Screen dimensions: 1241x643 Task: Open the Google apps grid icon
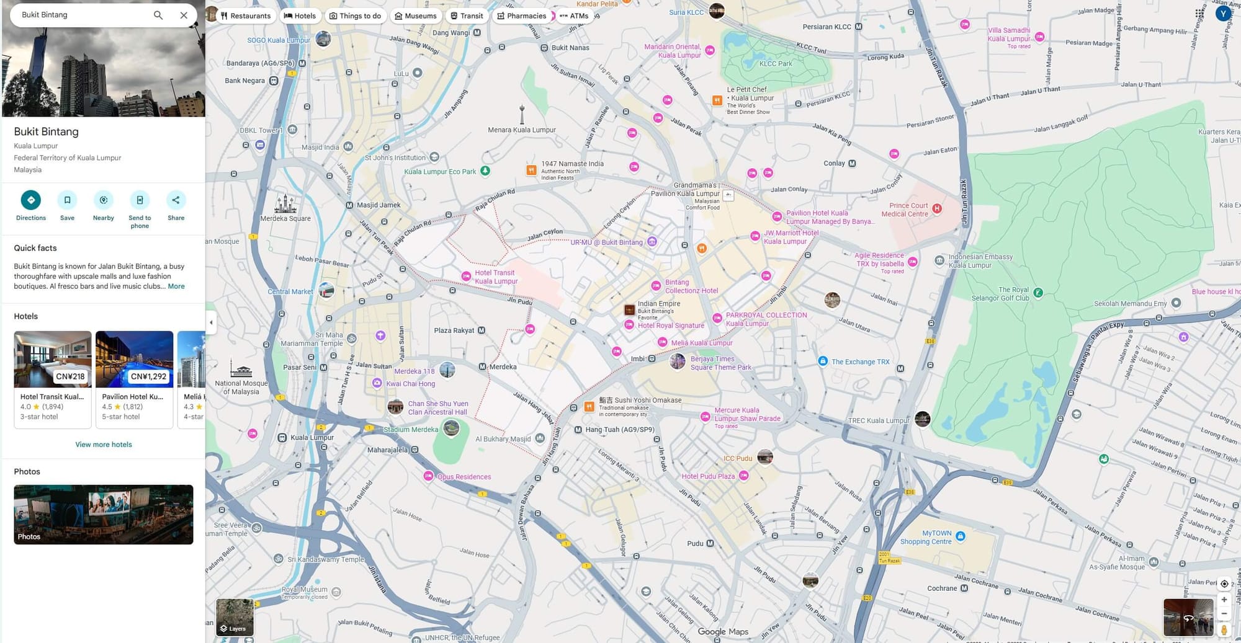pos(1199,13)
